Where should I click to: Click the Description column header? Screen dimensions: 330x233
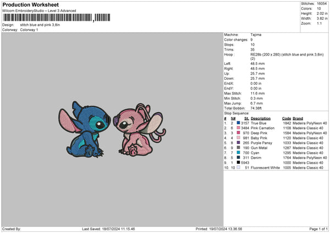pos(260,118)
